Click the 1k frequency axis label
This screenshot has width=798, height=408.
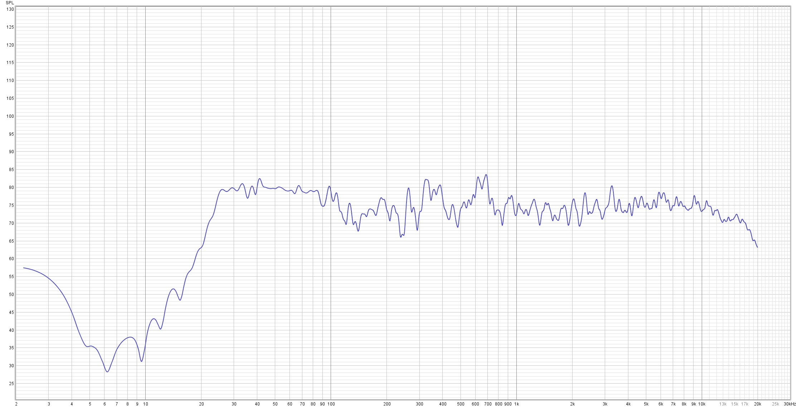pyautogui.click(x=516, y=404)
